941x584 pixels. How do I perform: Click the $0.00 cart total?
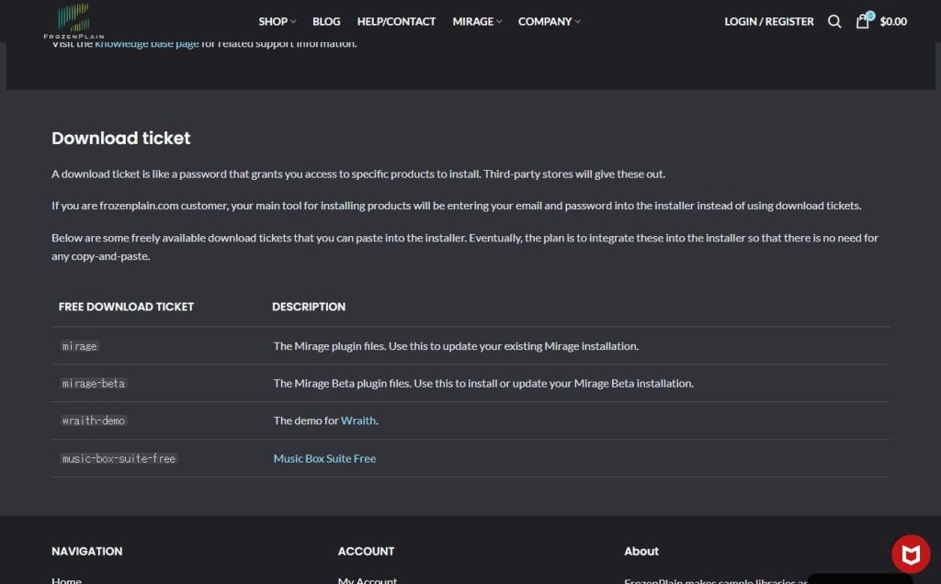pos(893,21)
